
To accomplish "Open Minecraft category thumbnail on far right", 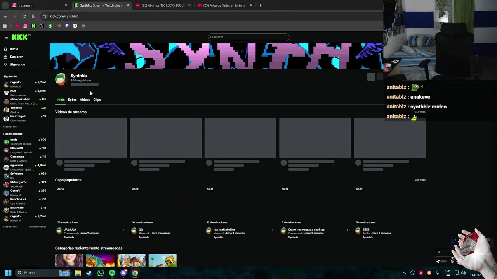I will 162,260.
